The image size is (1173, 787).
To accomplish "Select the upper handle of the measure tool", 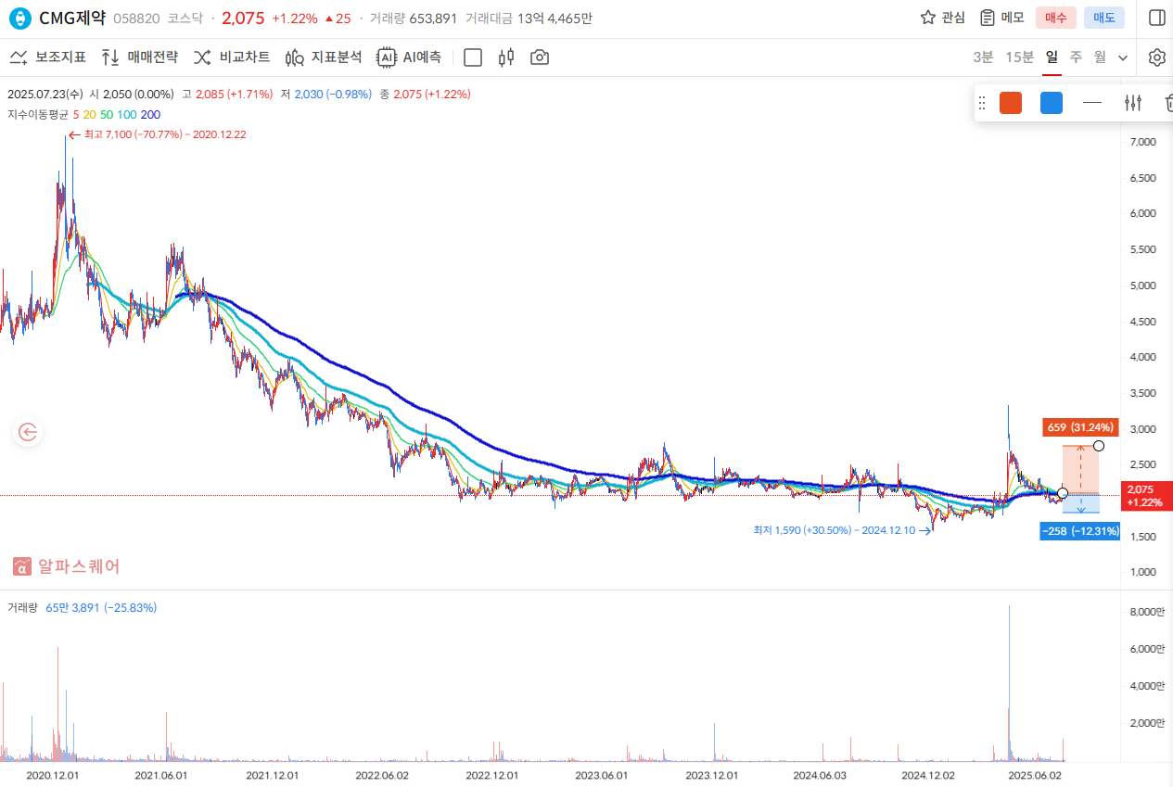I will click(x=1099, y=446).
